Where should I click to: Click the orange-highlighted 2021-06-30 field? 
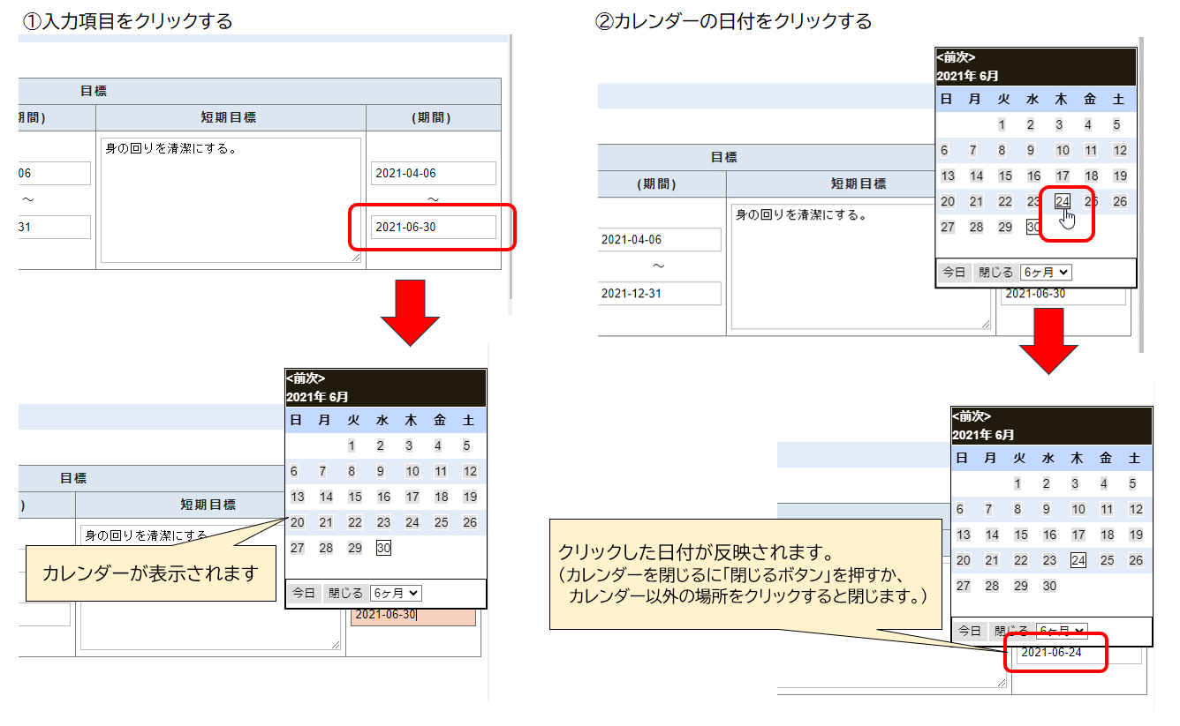(x=412, y=615)
